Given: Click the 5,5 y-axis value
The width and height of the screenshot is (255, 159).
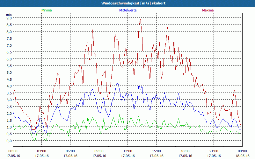Looking at the screenshot, I should 9,66.
